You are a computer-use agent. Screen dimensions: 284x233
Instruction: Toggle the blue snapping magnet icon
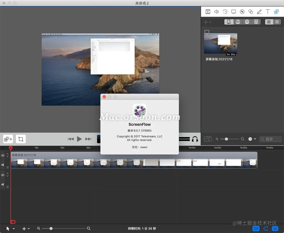265,229
